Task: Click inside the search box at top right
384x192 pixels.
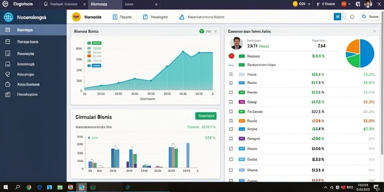Action: [369, 16]
